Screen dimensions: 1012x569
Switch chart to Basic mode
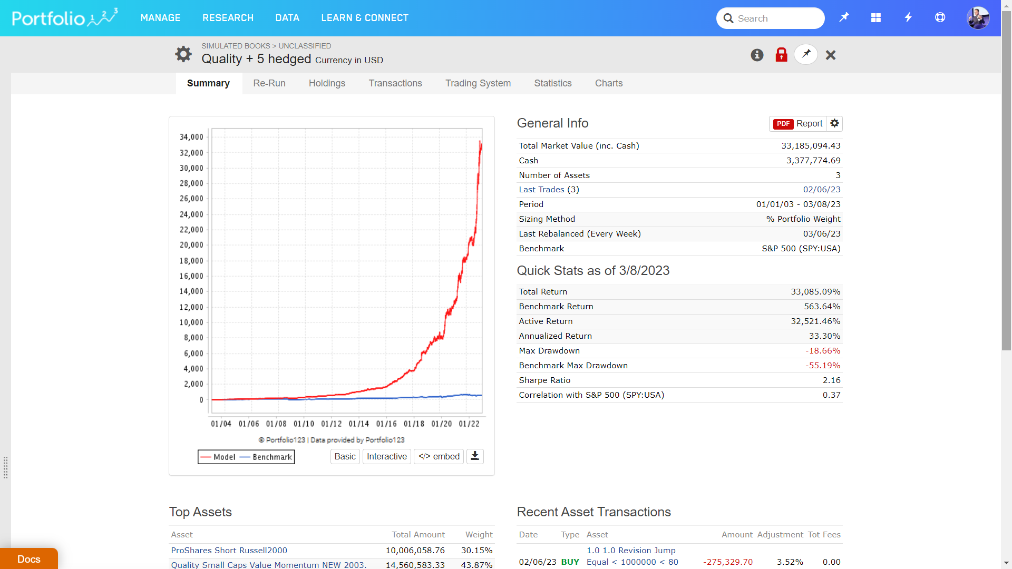click(x=345, y=456)
